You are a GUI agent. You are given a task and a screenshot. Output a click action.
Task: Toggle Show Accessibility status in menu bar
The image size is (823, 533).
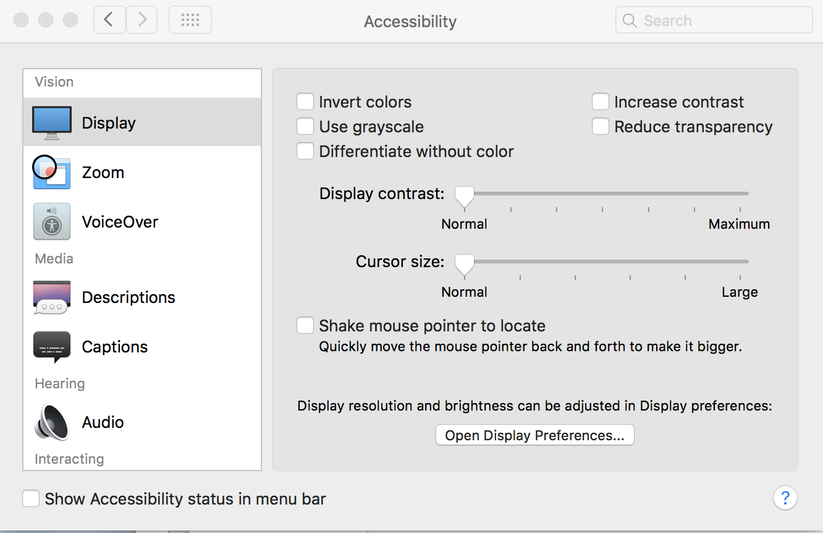[x=31, y=499]
